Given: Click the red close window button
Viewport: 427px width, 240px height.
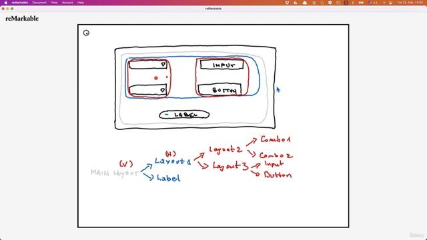Looking at the screenshot, I should (3, 9).
